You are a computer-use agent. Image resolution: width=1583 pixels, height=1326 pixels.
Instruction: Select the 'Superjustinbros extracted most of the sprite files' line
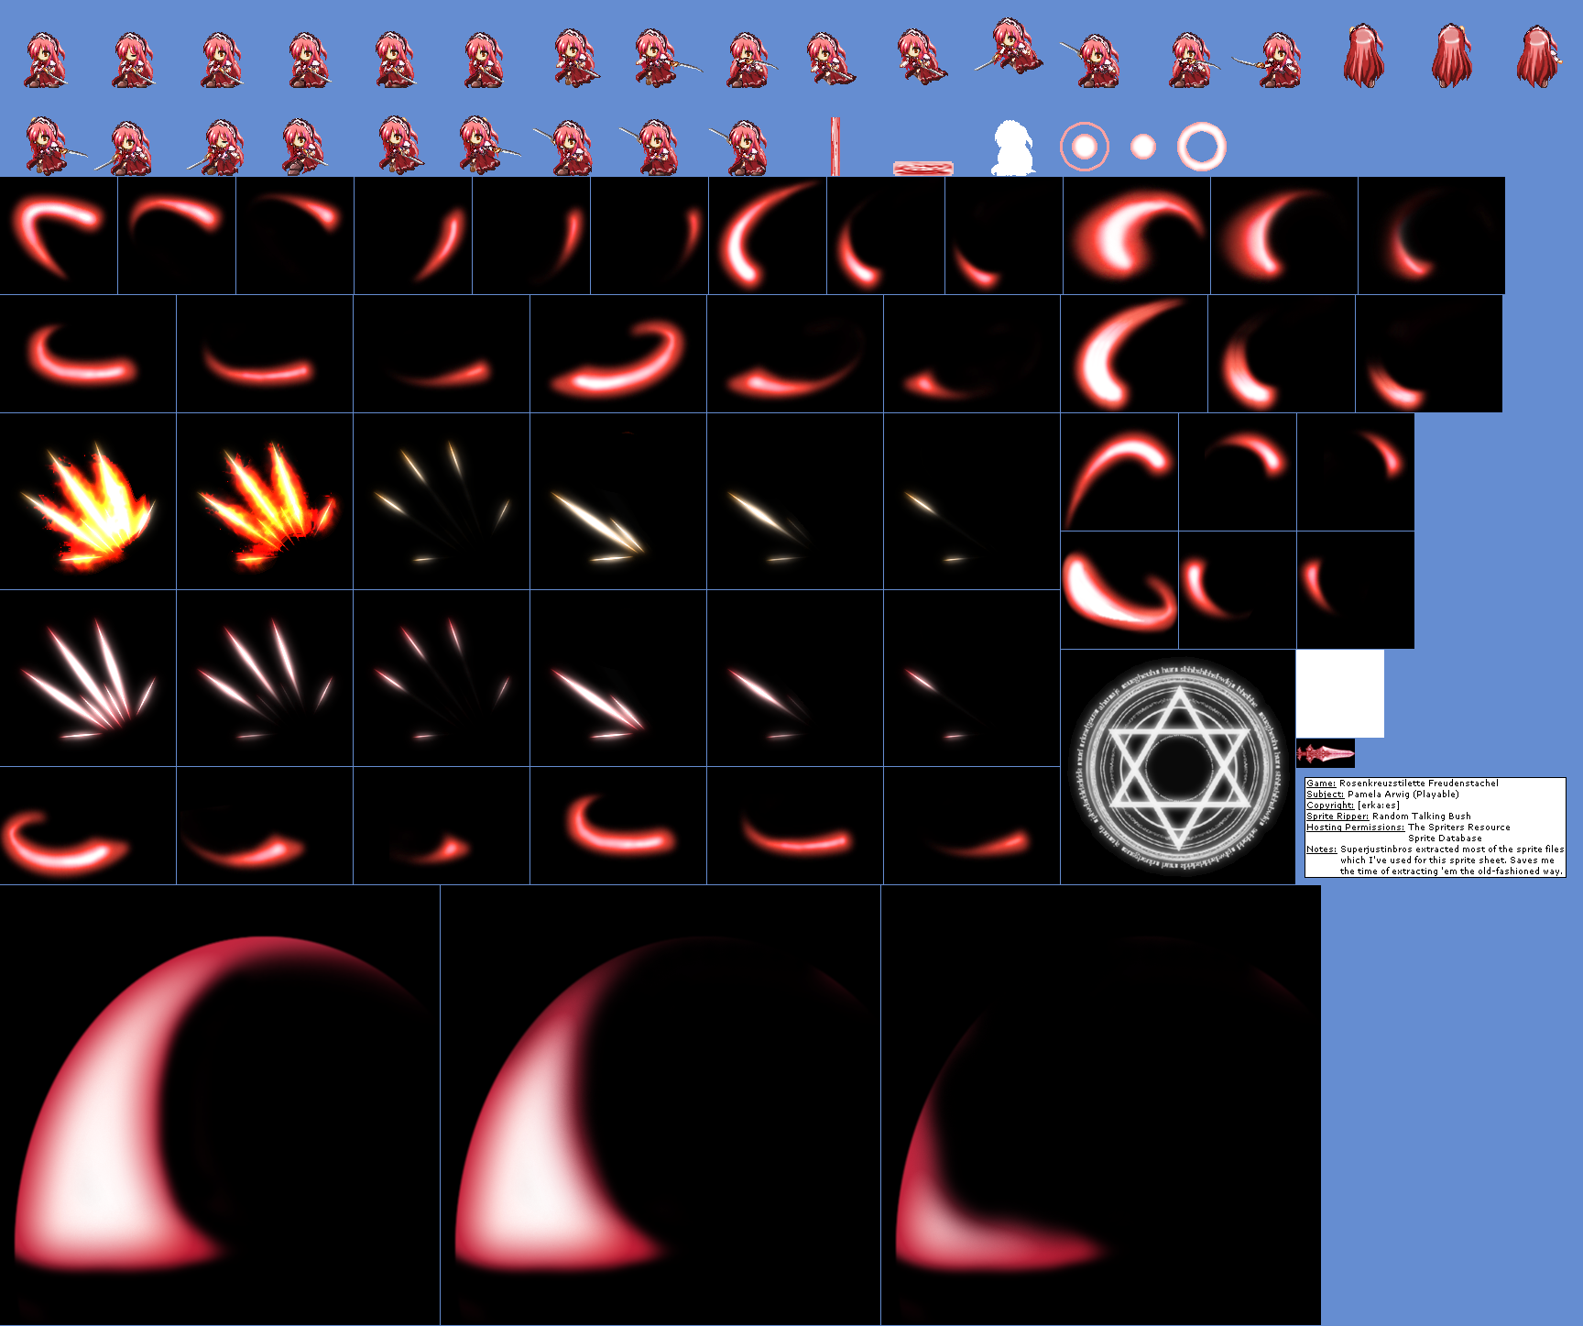(1452, 849)
